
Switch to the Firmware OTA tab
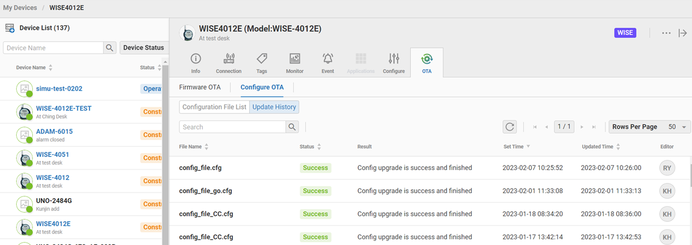(x=200, y=88)
